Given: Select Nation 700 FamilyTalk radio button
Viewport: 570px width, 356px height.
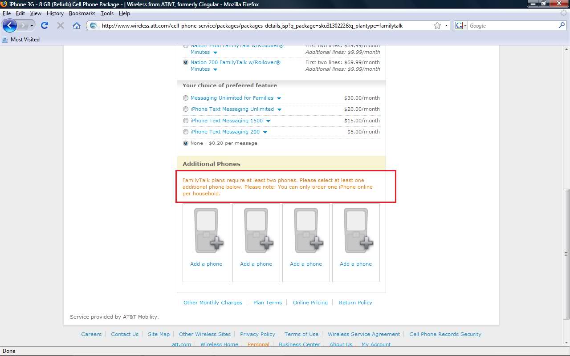Looking at the screenshot, I should point(186,62).
